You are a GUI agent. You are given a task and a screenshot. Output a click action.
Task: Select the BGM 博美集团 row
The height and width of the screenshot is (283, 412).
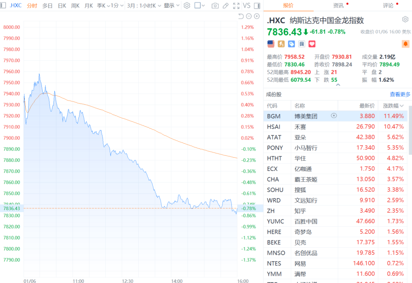(x=336, y=116)
